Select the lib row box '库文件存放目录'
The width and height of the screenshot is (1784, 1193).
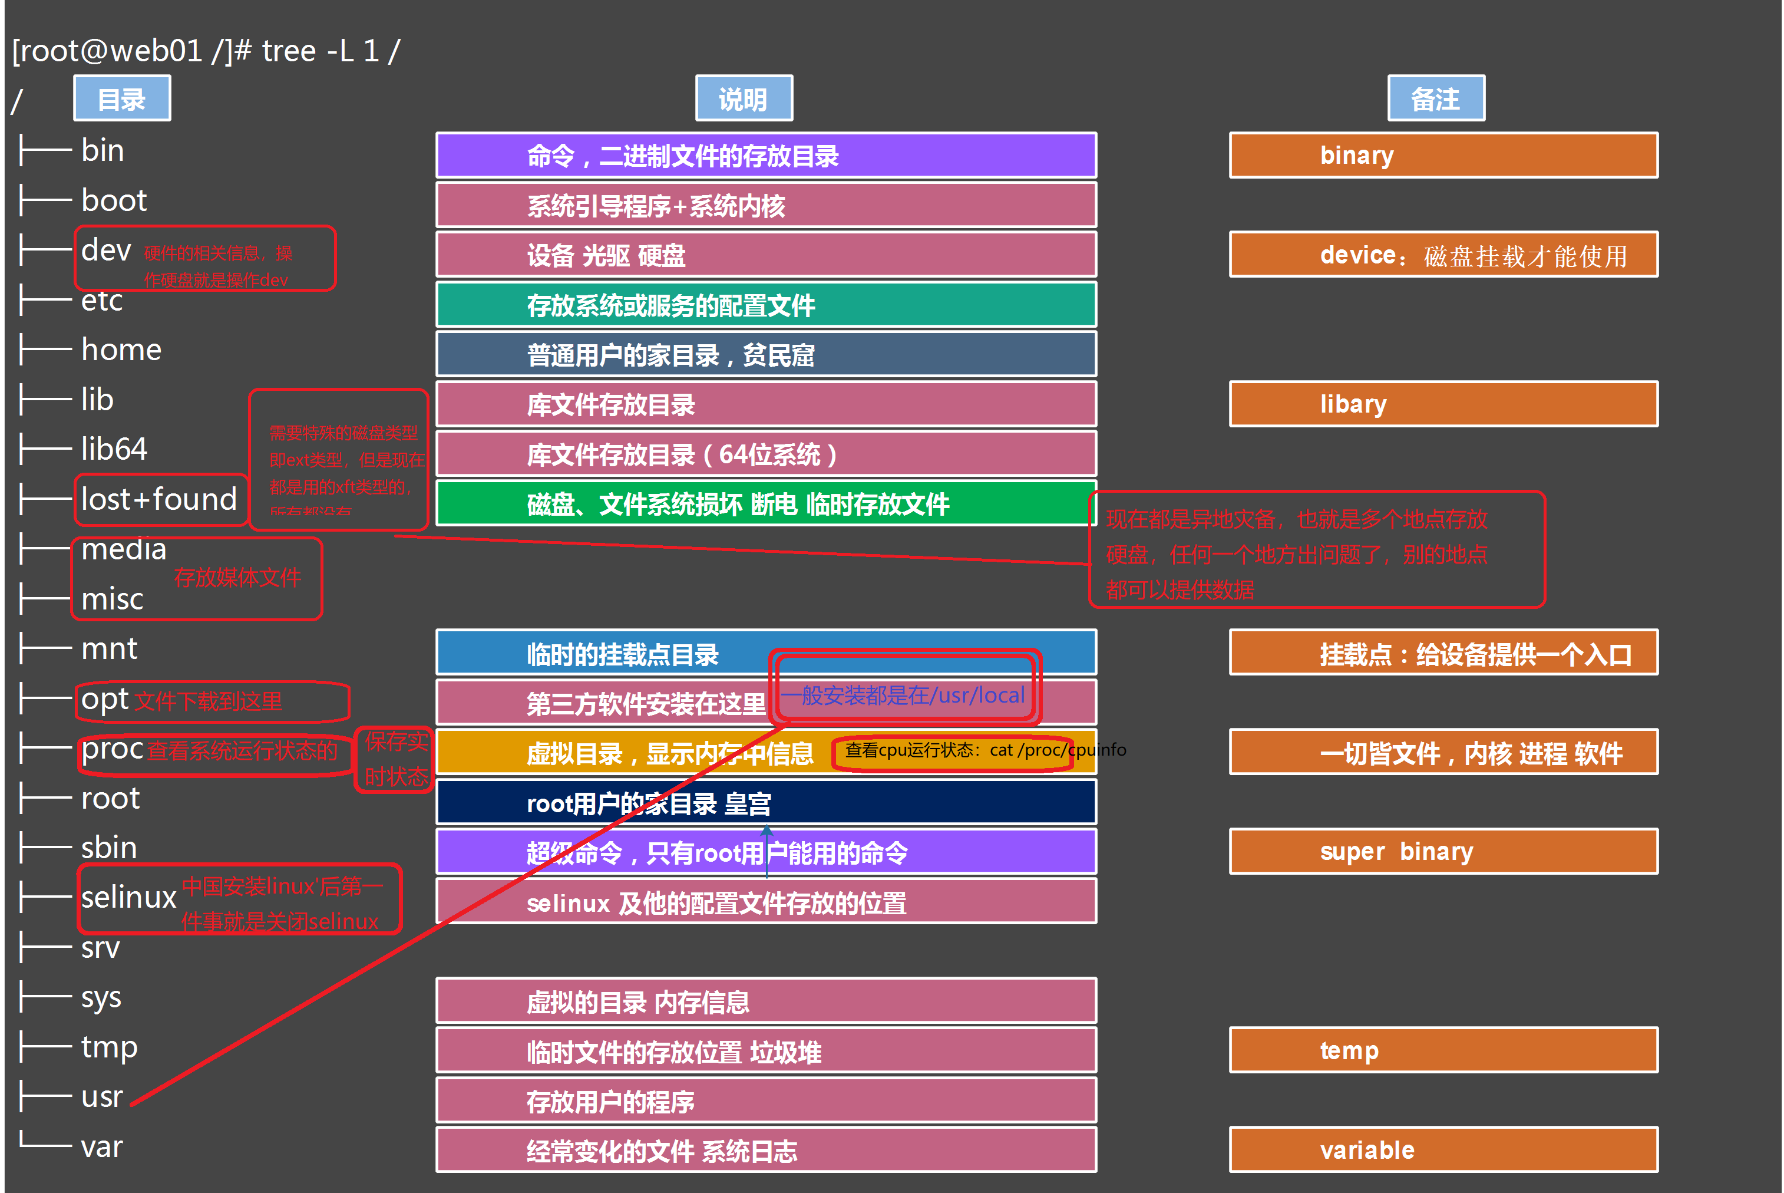click(x=767, y=404)
